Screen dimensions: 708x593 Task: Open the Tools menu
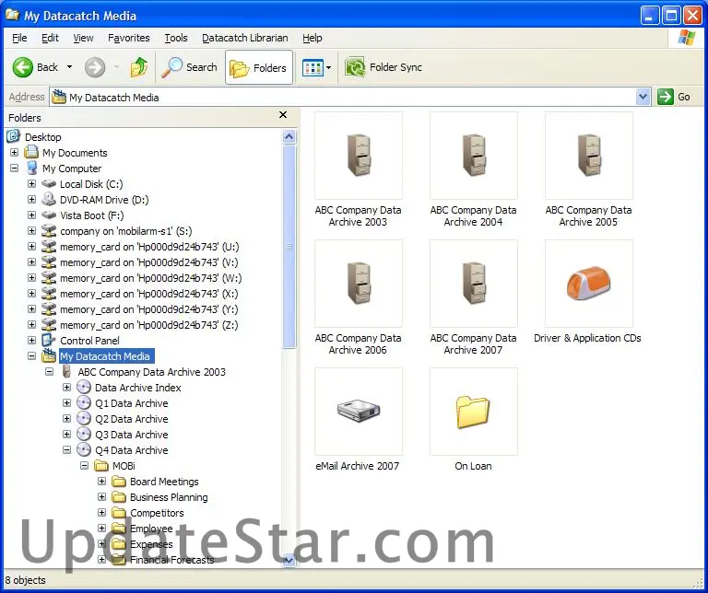pos(176,38)
